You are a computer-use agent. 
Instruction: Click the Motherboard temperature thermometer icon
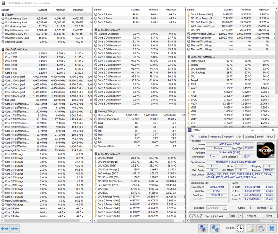[189, 61]
